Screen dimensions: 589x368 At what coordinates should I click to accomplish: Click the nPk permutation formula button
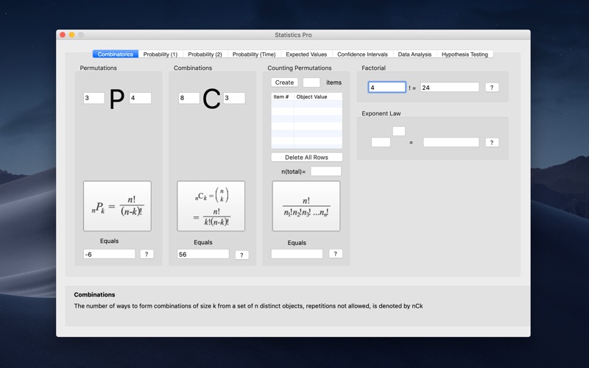coord(117,206)
